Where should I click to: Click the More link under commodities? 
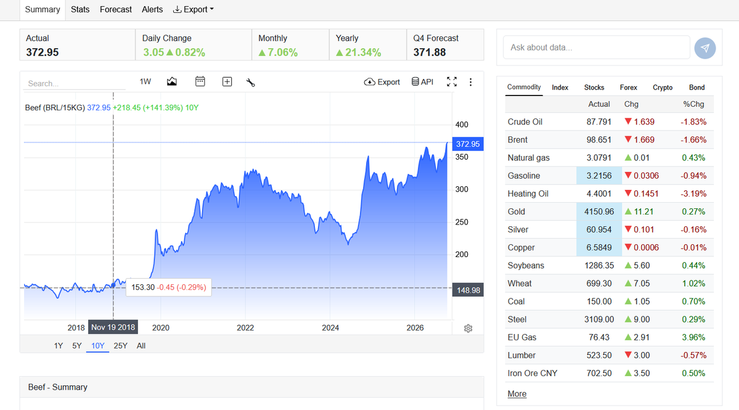(x=517, y=394)
